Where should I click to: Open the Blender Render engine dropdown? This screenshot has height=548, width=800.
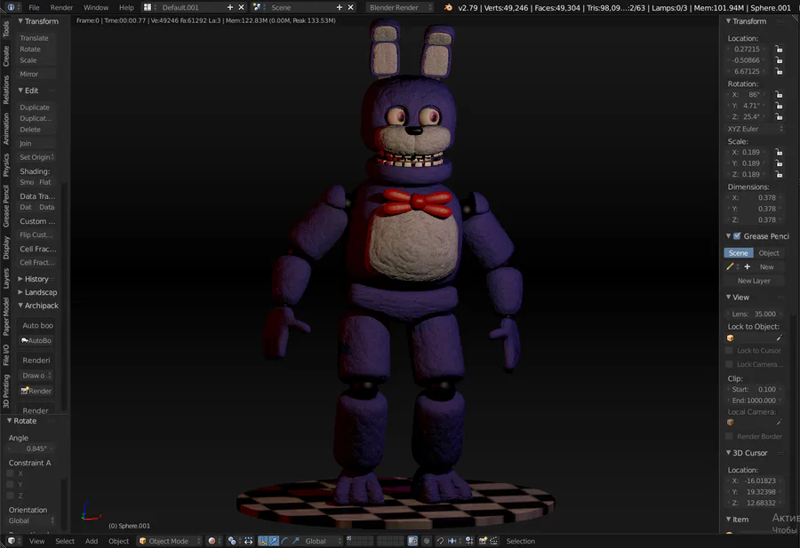400,7
